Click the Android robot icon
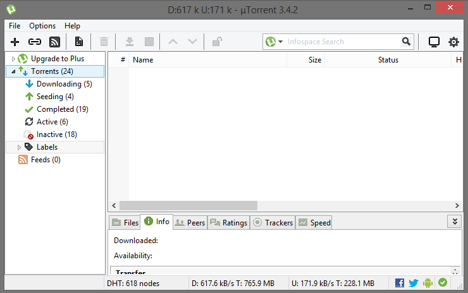The height and width of the screenshot is (293, 468). coord(428,283)
